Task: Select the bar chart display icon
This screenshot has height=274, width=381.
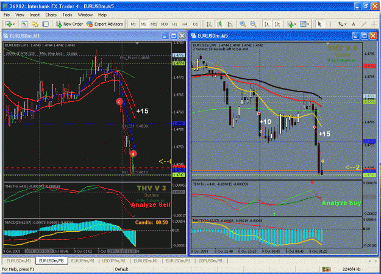Action: click(209, 24)
